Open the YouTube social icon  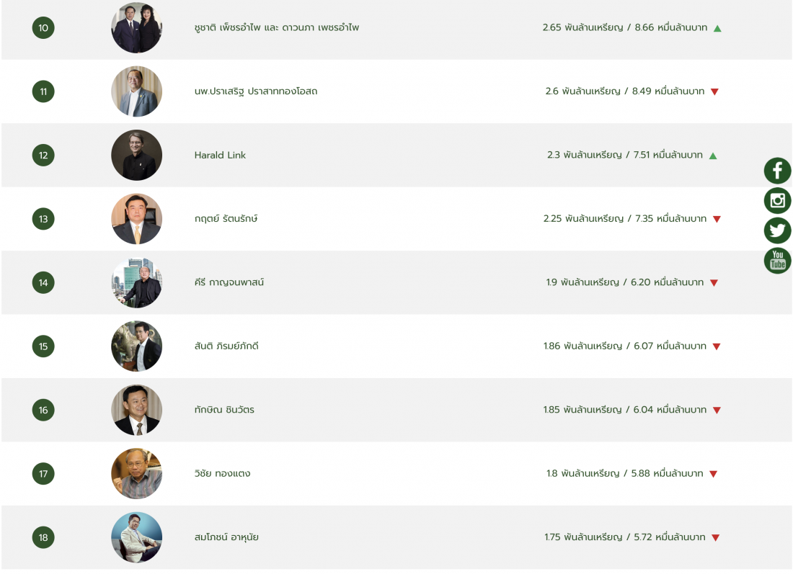(777, 261)
